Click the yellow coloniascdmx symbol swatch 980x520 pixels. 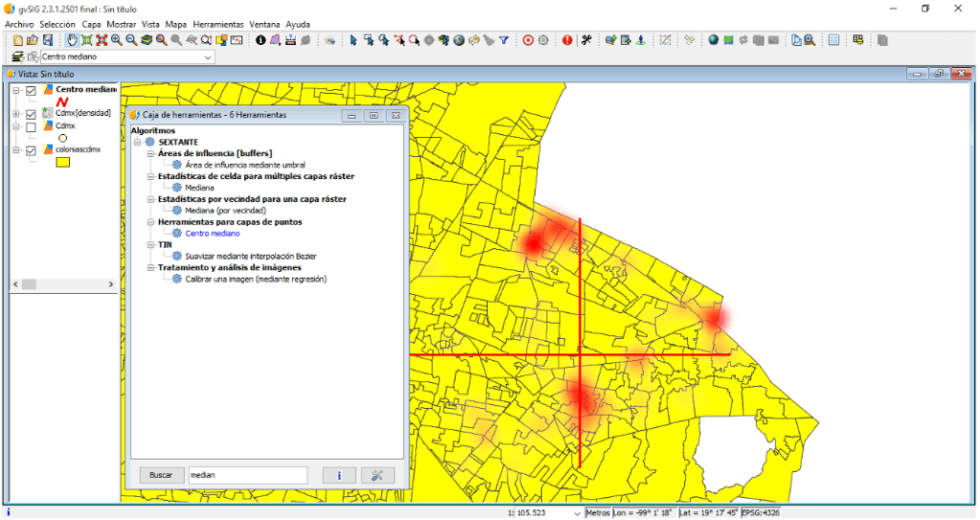coord(62,162)
